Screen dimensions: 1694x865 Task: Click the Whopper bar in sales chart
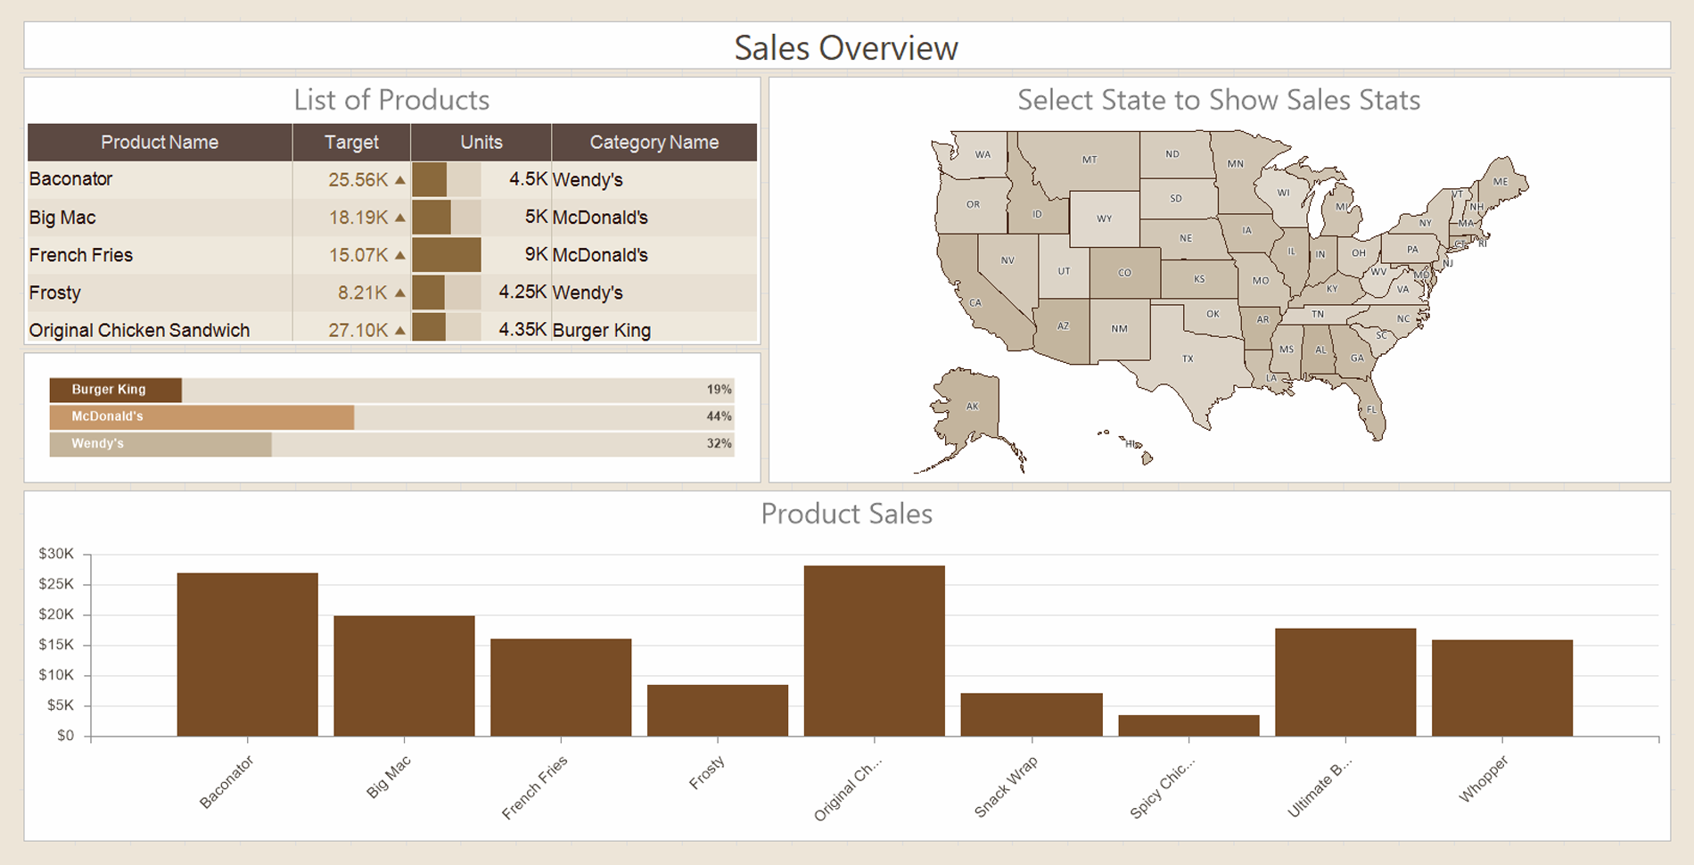(1502, 688)
